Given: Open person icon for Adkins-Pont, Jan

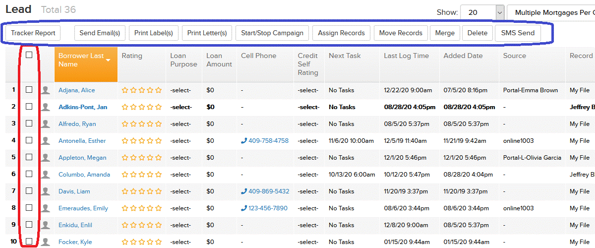Looking at the screenshot, I should pyautogui.click(x=46, y=107).
